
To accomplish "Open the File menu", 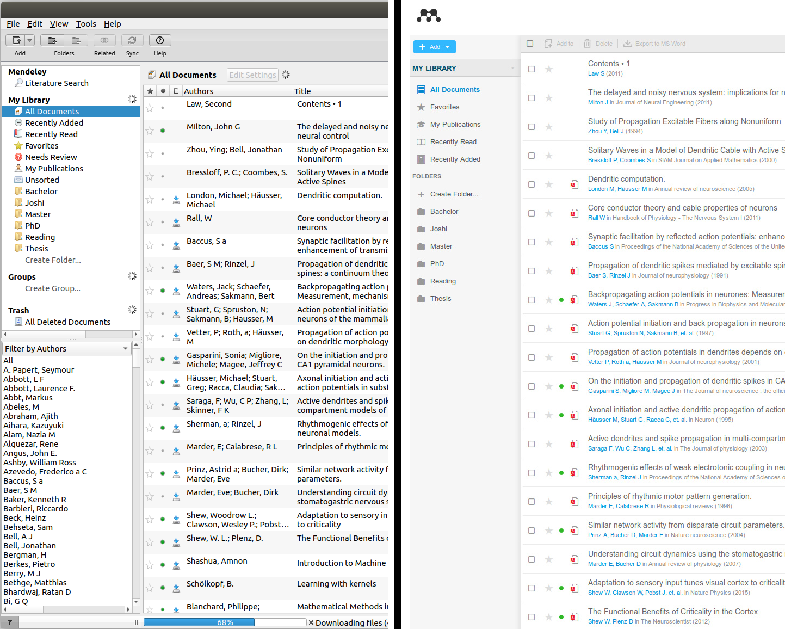I will pyautogui.click(x=13, y=24).
